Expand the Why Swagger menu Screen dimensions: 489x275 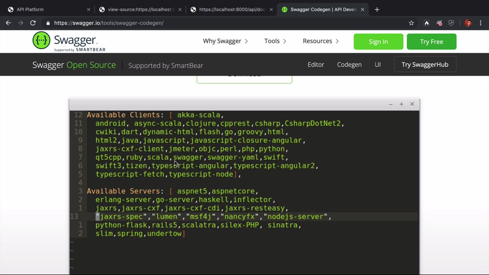pos(225,41)
